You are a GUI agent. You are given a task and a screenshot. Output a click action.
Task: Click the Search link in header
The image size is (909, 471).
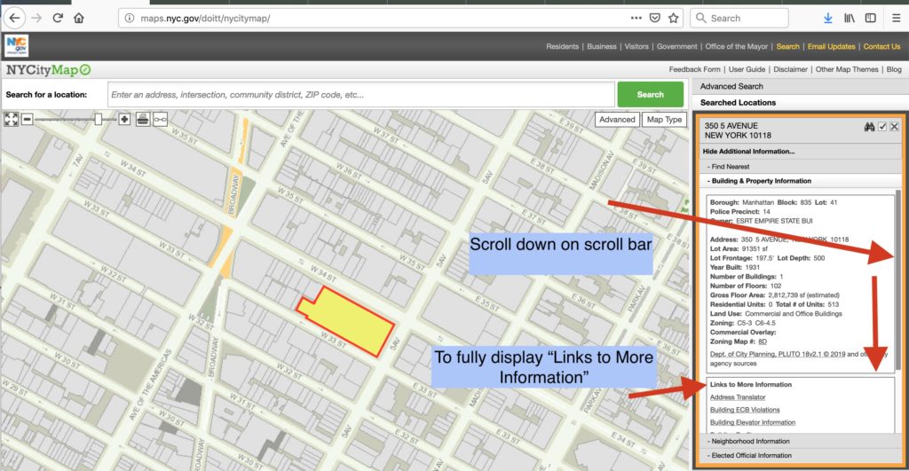click(787, 46)
